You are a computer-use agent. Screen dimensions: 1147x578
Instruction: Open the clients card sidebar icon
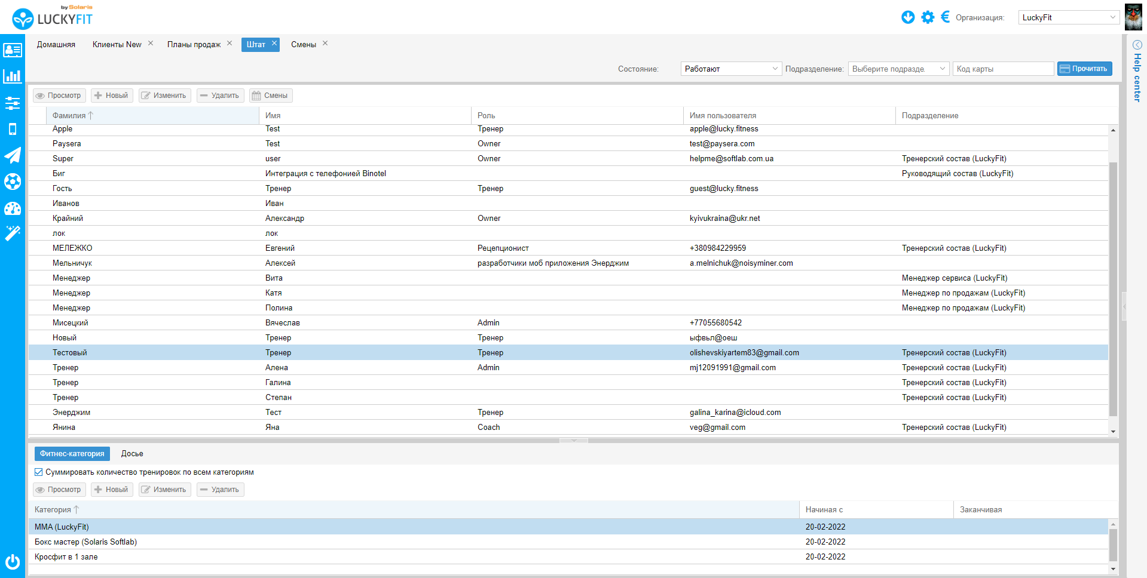[13, 50]
